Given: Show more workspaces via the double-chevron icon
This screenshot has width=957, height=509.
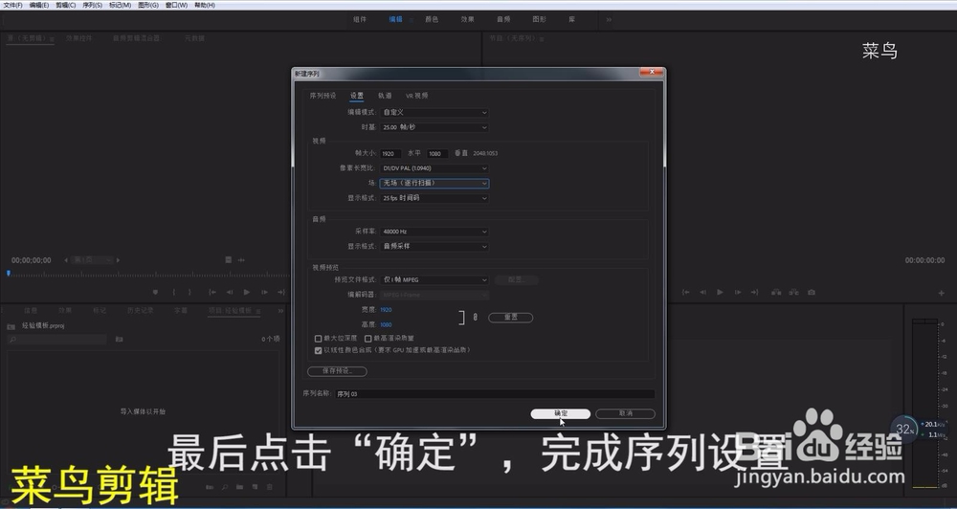Looking at the screenshot, I should tap(609, 19).
